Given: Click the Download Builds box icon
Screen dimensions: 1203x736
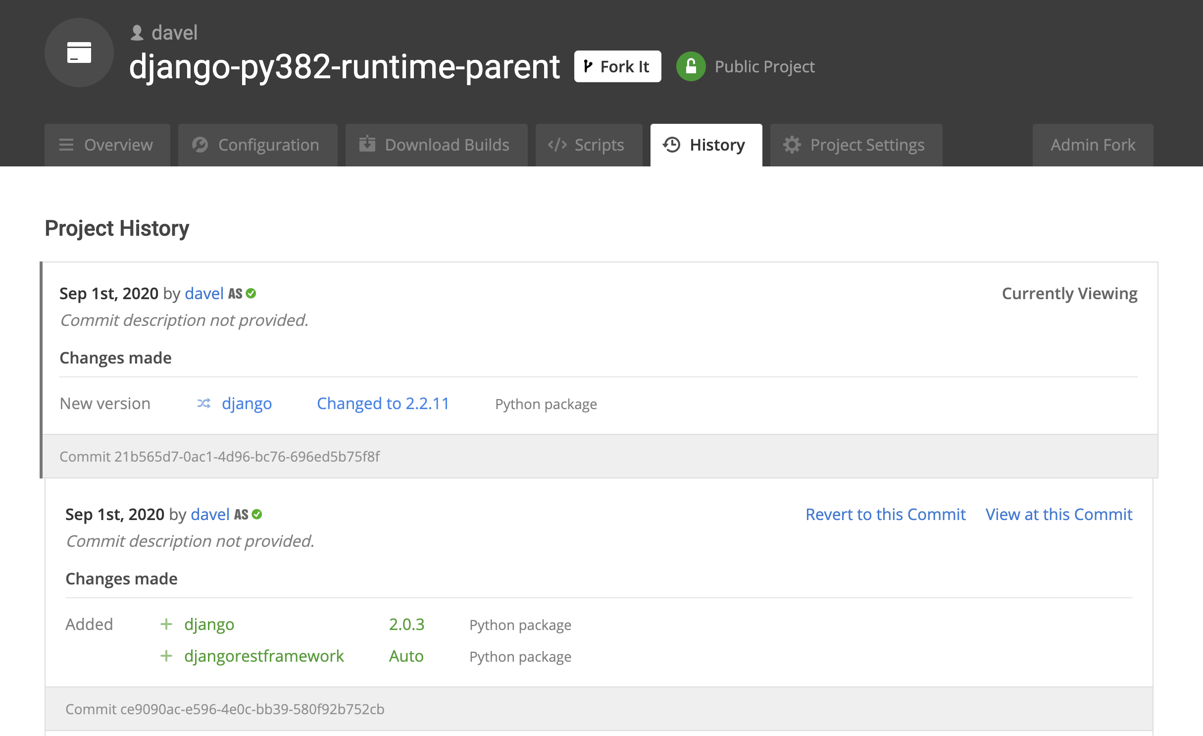Looking at the screenshot, I should pos(367,144).
